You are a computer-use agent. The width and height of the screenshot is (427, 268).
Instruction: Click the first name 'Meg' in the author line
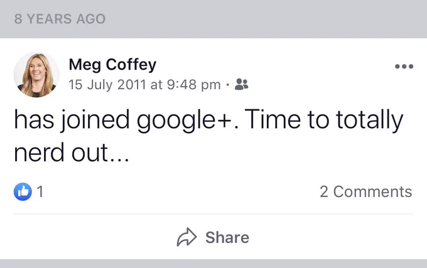85,65
